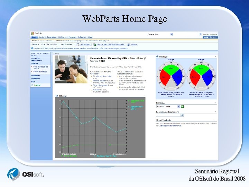The width and height of the screenshot is (249, 187).
Task: Select Pesquisar in the left sidebar
Action: pyautogui.click(x=35, y=75)
